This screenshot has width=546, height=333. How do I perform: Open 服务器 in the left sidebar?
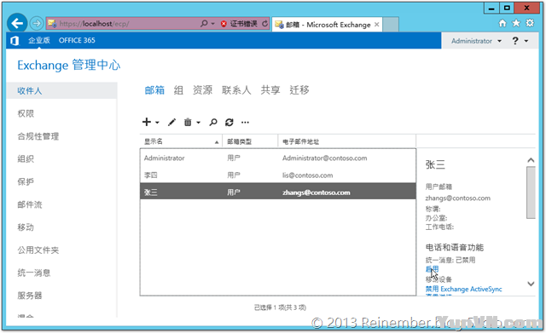point(30,296)
